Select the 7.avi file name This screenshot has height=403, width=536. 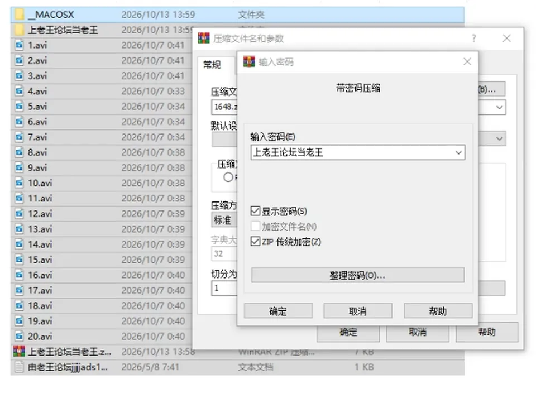37,137
